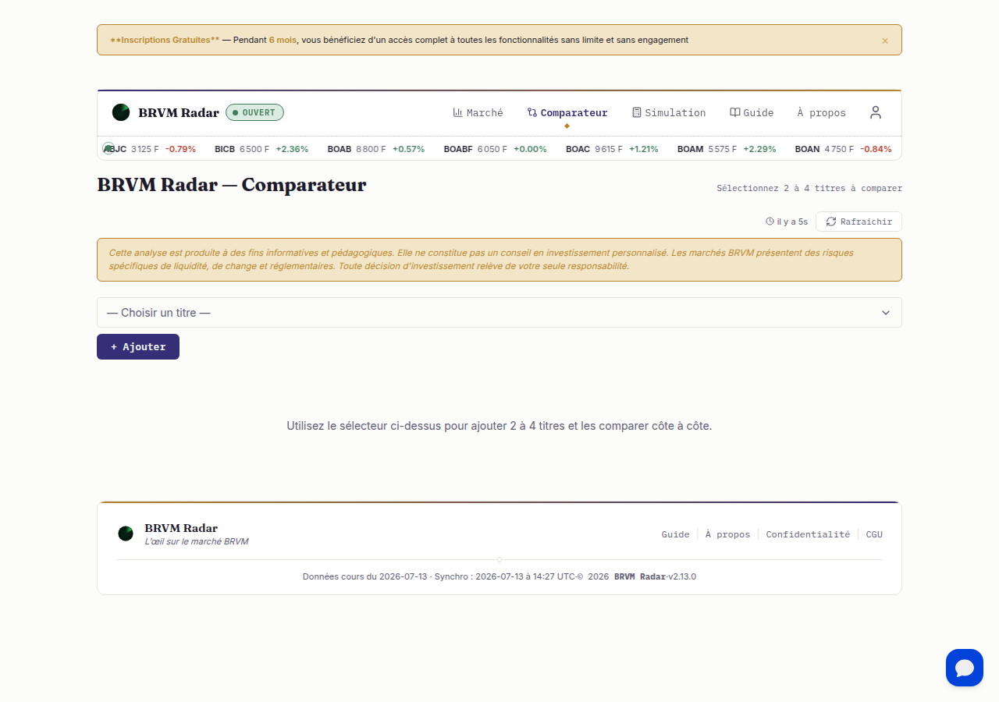Dismiss the Inscriptions Gratuites banner
Viewport: 999px width, 702px height.
(x=884, y=41)
